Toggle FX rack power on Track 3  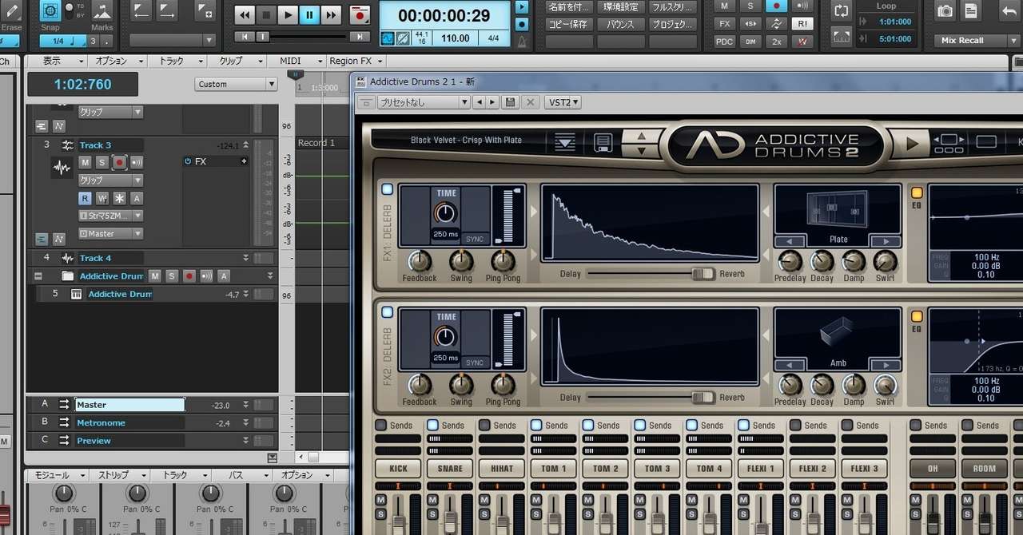[188, 161]
